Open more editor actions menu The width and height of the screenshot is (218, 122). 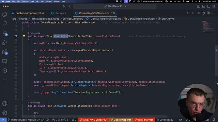[x=214, y=13]
